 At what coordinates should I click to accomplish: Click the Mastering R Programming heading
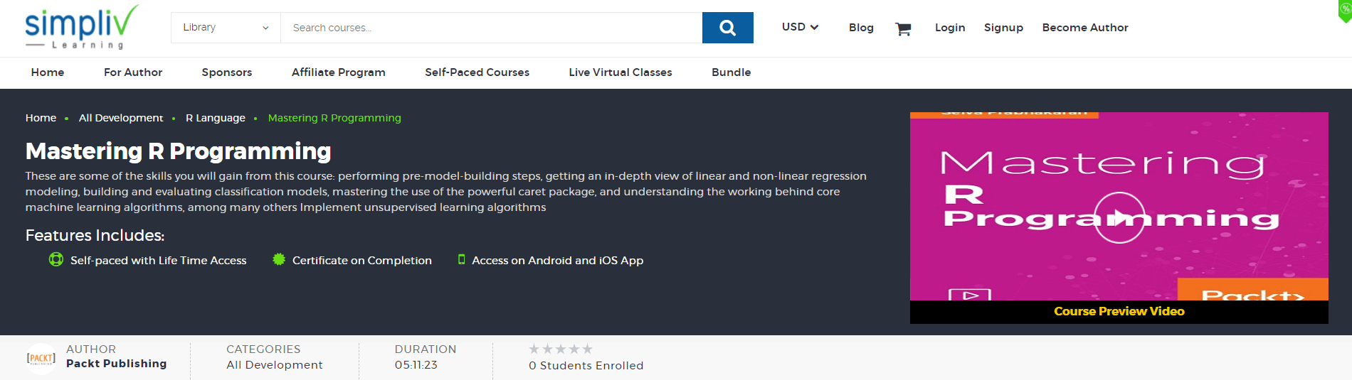(179, 151)
